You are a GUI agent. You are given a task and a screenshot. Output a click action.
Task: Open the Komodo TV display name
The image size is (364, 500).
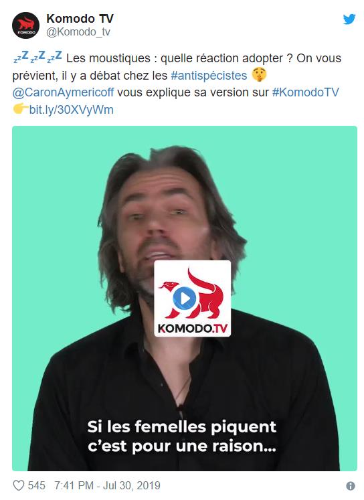point(80,19)
